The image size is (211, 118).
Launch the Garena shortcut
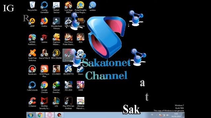click(x=44, y=38)
